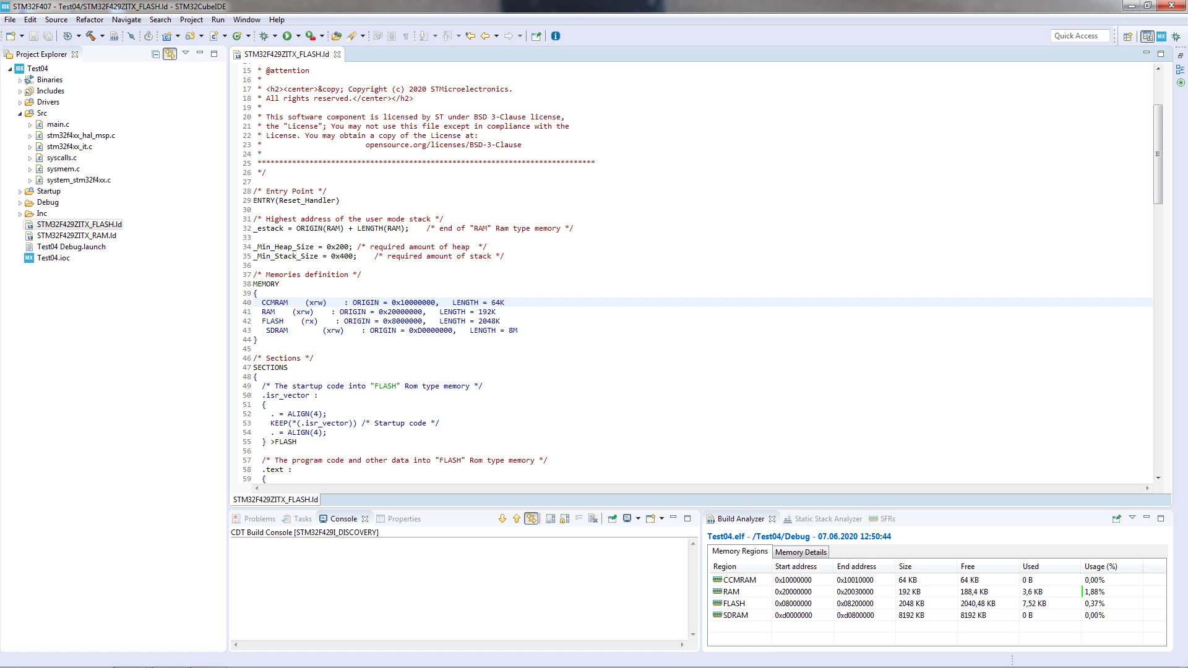Maximize the Build Analyzer view

1161,518
